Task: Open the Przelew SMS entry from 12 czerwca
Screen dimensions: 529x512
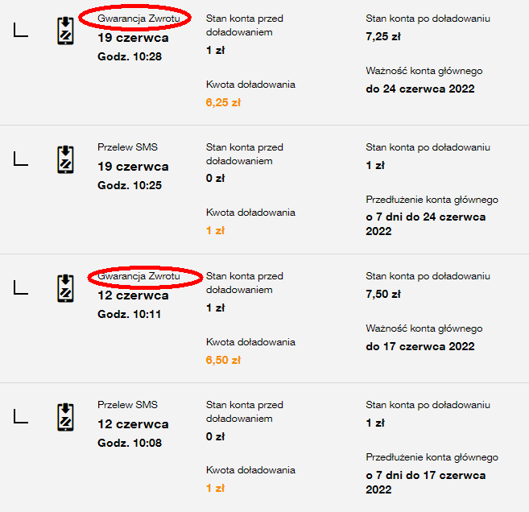Action: (127, 405)
